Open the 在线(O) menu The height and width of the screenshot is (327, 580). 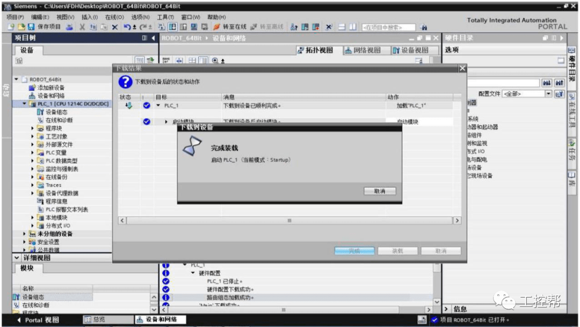tap(114, 17)
